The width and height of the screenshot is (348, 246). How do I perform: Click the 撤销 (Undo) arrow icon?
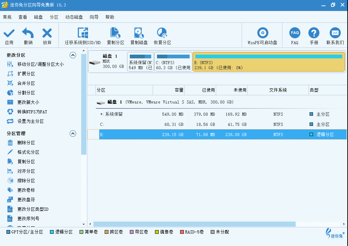(x=28, y=33)
